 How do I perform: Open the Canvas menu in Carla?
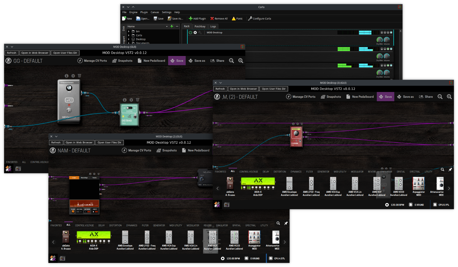[155, 12]
